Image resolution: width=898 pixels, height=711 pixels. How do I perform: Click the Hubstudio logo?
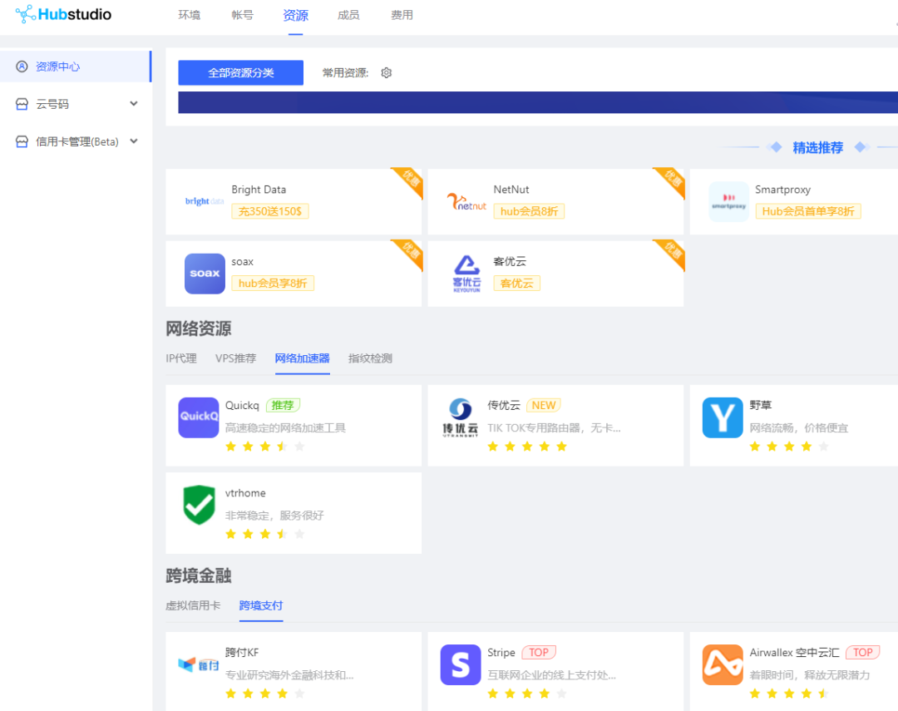[63, 14]
